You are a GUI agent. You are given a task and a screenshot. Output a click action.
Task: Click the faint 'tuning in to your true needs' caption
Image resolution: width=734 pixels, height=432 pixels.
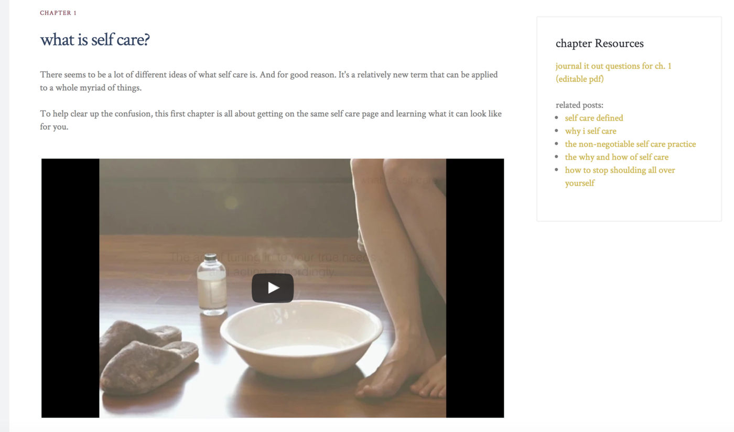pos(273,264)
